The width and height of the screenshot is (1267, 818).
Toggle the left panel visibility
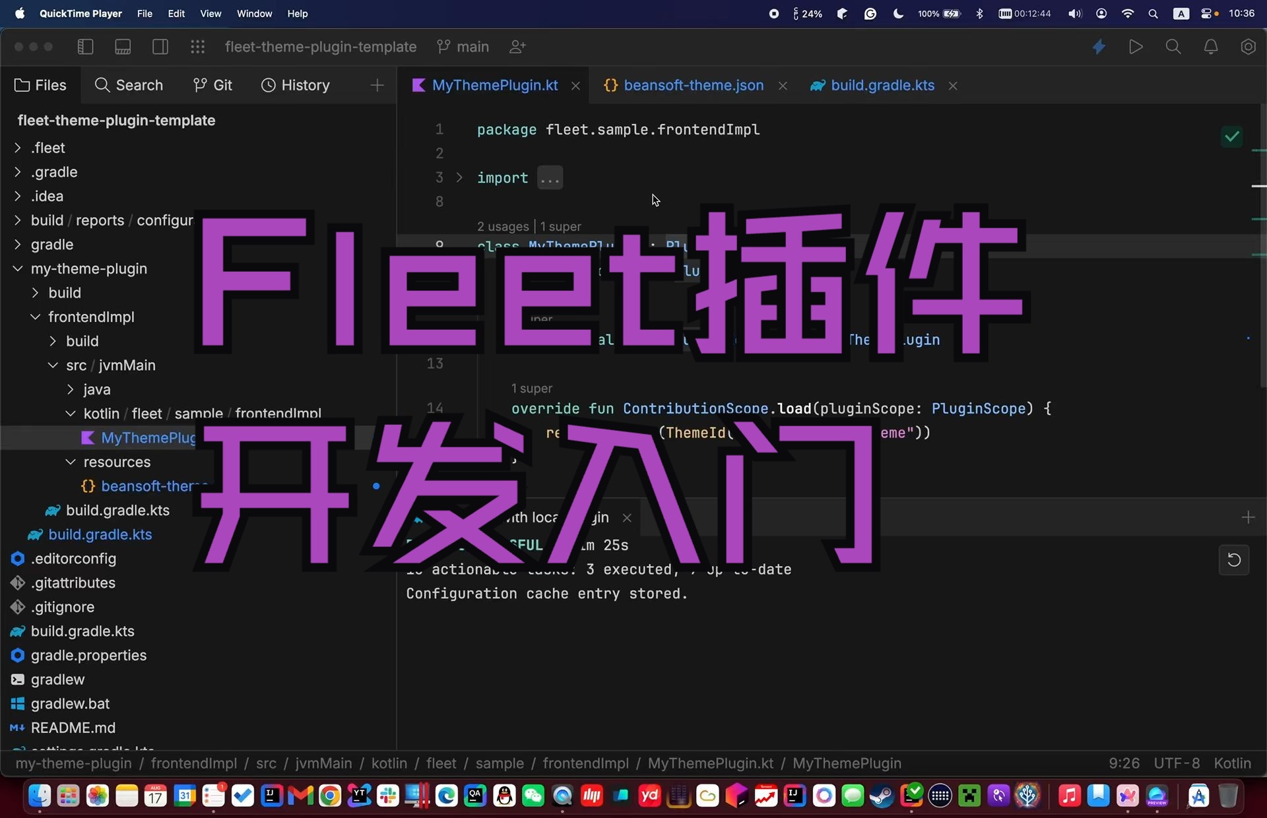pos(85,46)
